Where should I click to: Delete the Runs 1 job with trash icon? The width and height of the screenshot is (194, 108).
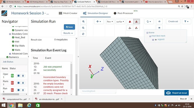tap(23, 83)
